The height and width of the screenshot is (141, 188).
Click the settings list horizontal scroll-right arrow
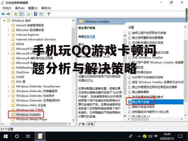click(x=182, y=119)
